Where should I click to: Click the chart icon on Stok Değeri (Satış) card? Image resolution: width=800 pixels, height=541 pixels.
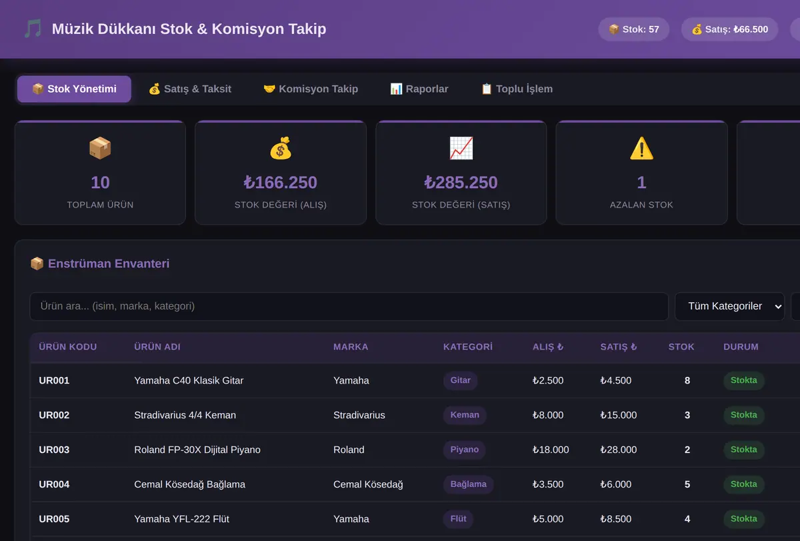click(x=461, y=148)
